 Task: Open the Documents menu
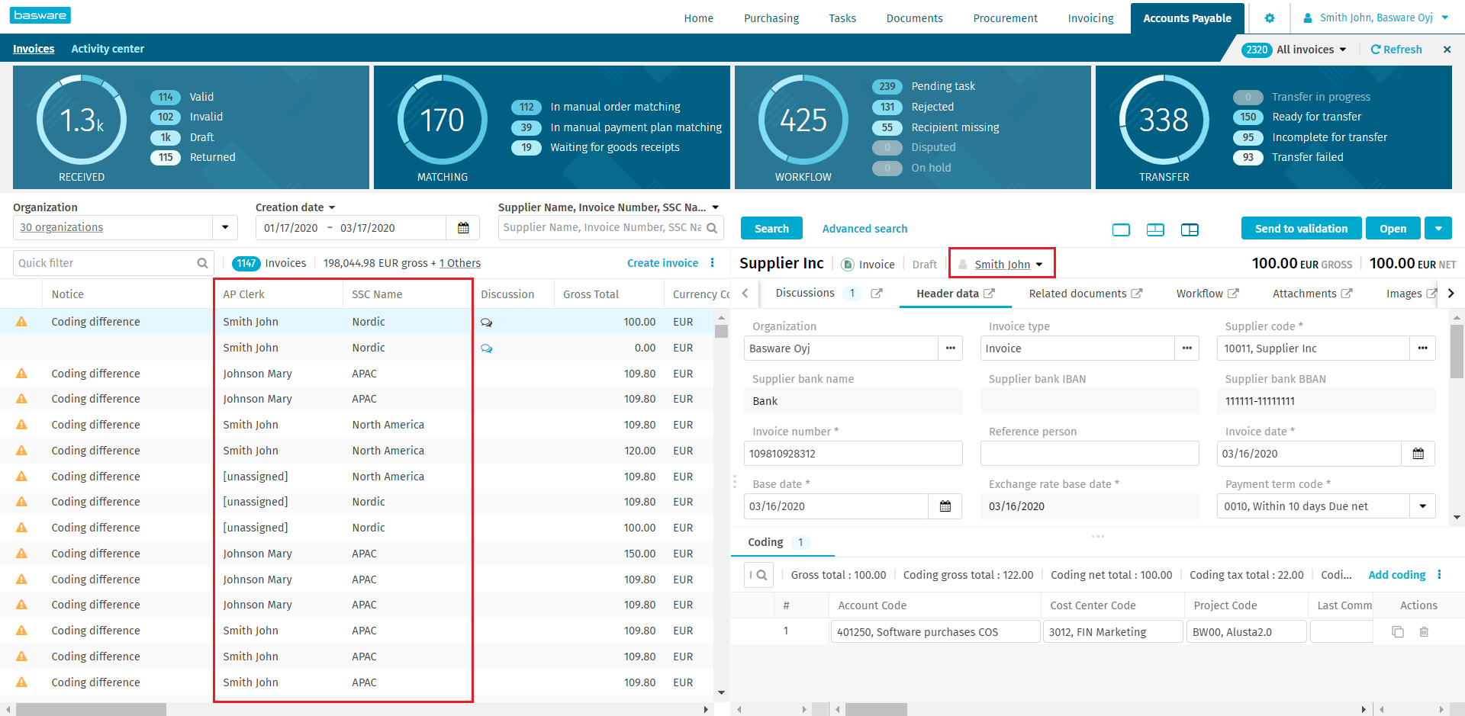914,18
